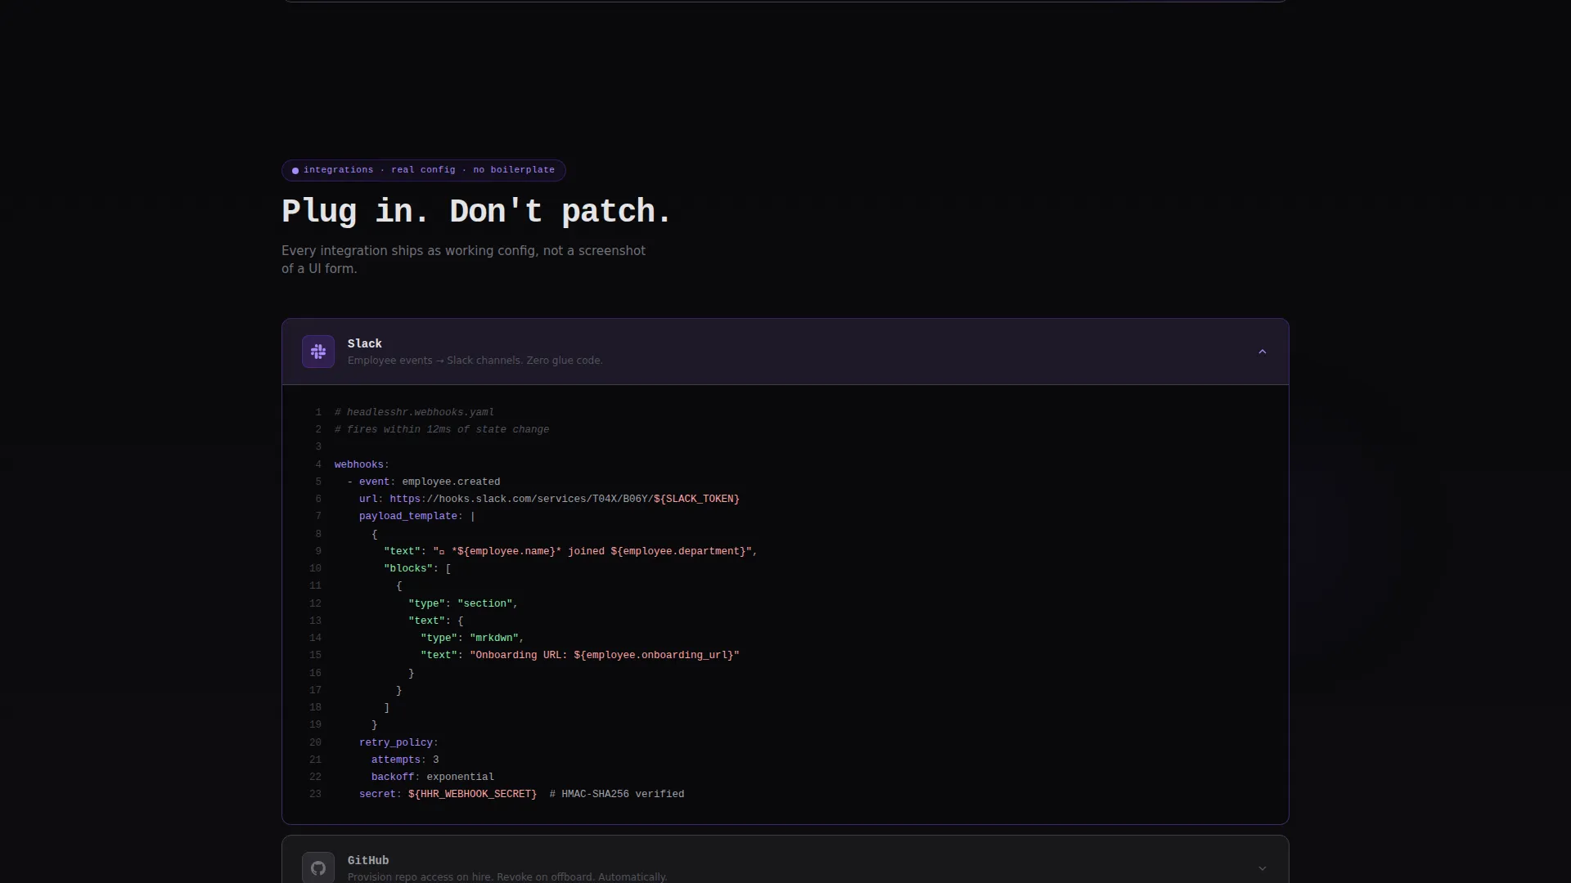1571x883 pixels.
Task: Click the headlesshr.webhooks.yaml comment line
Action: (x=414, y=412)
